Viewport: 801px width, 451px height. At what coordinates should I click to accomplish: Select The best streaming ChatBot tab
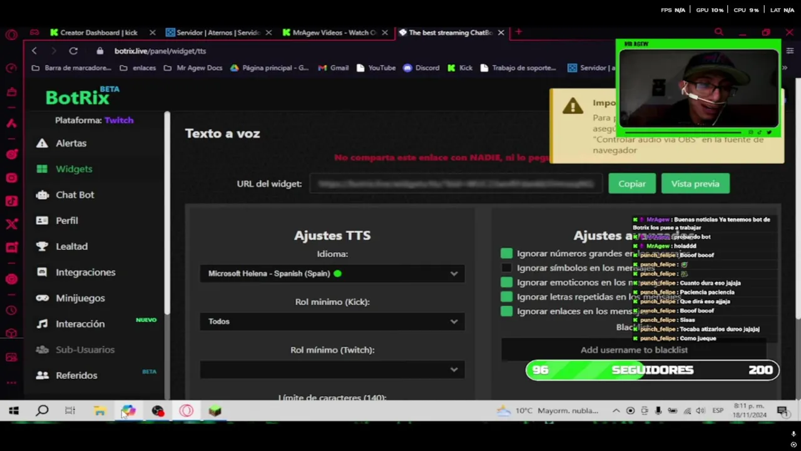pyautogui.click(x=446, y=33)
